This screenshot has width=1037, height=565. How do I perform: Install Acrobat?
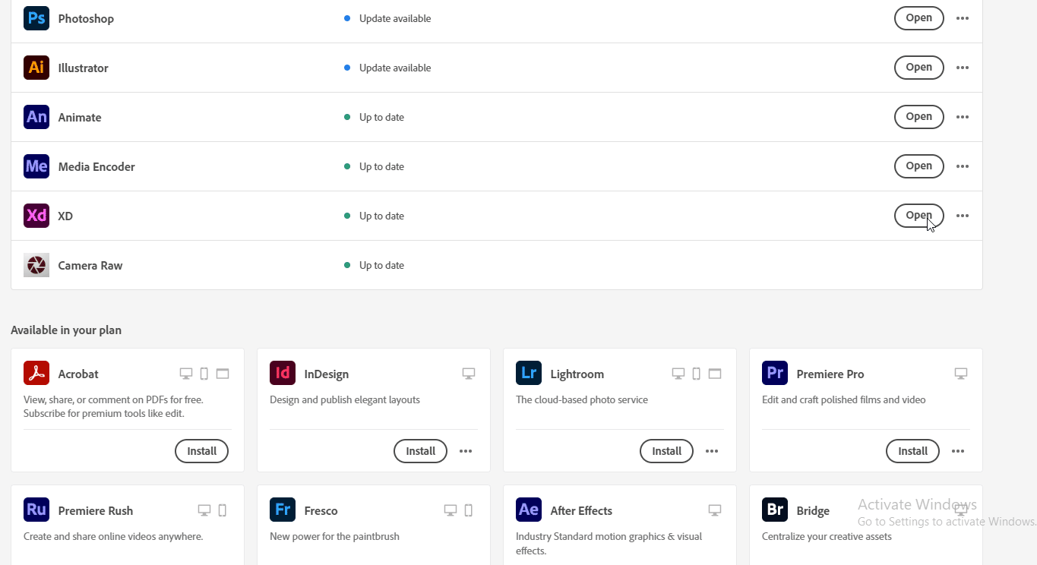click(202, 451)
